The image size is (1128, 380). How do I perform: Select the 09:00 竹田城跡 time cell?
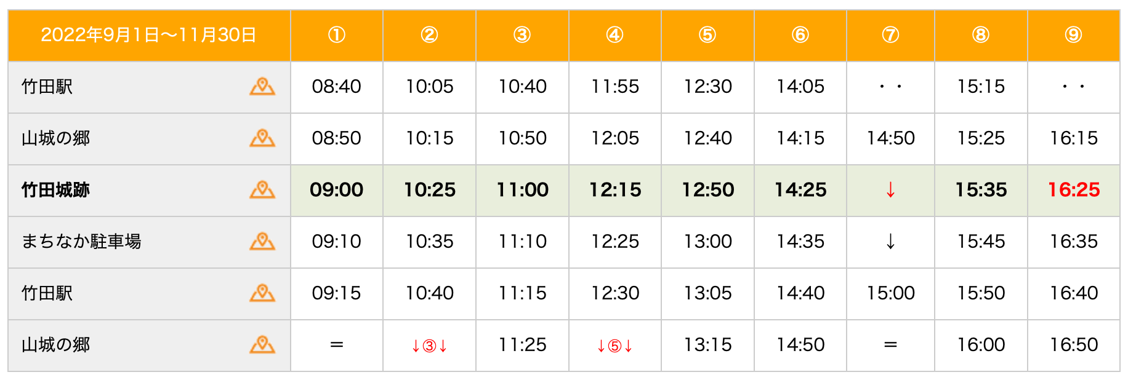[337, 190]
